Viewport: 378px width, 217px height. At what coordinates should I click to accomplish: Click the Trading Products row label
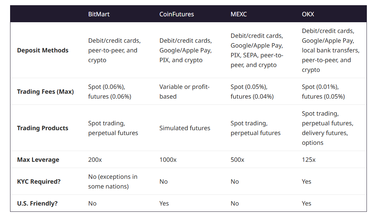[42, 128]
